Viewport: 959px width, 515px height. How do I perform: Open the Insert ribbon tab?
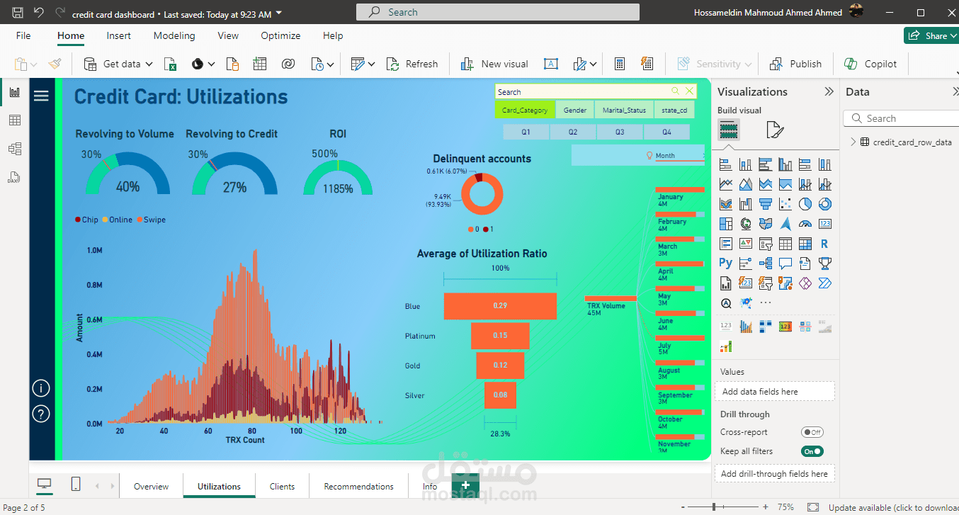119,35
